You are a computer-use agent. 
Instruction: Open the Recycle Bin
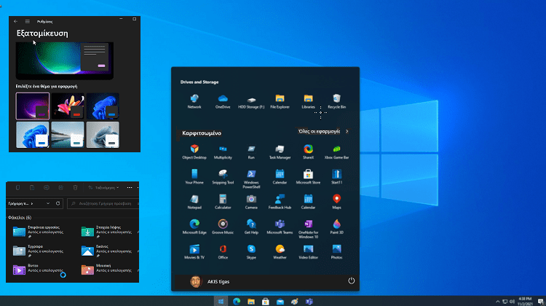(x=337, y=101)
